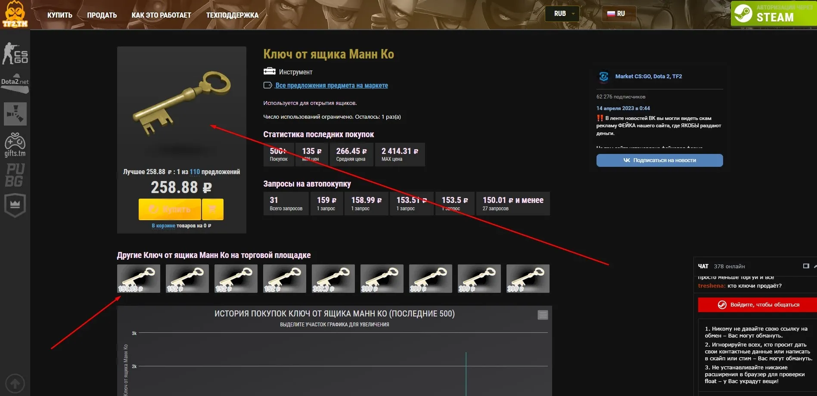Screen dimensions: 817x396
Task: Open the RU language dropdown
Action: click(619, 14)
